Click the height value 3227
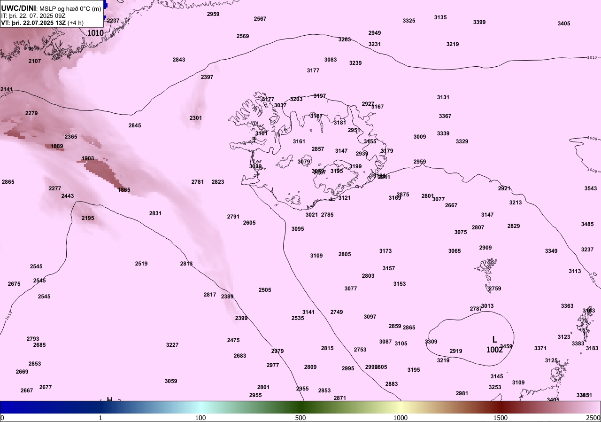Viewport: 601px width, 422px height. tap(172, 345)
